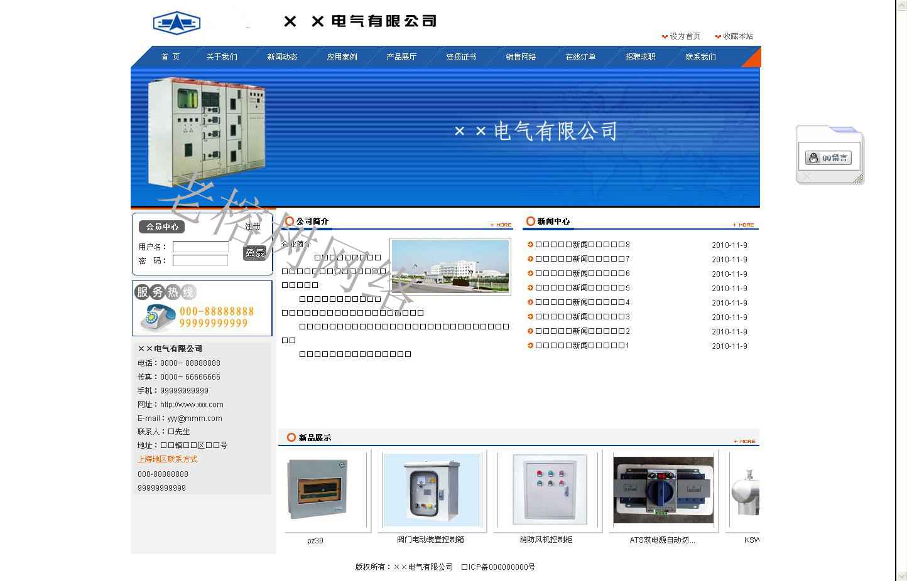Click the 阀门电动装置控制箱 product image
The width and height of the screenshot is (907, 581).
pos(432,490)
